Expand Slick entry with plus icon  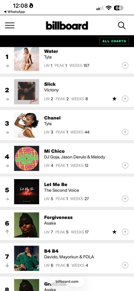click(x=125, y=99)
